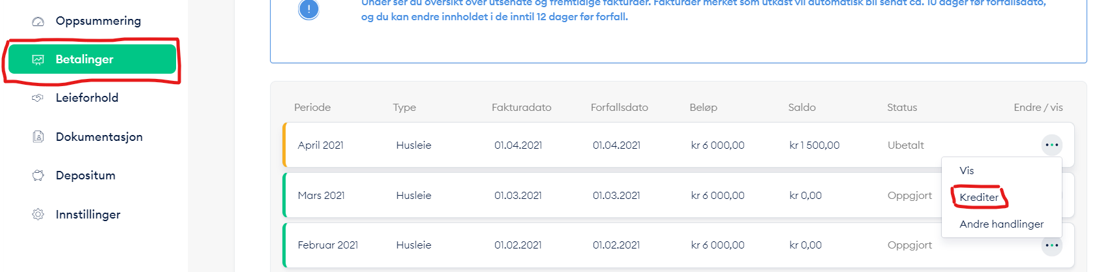Click the Depositum piggy bank icon
Image resolution: width=1097 pixels, height=272 pixels.
[x=38, y=175]
